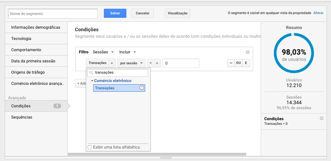Remove the filter using its X icon
The height and width of the screenshot is (161, 331).
click(x=248, y=52)
